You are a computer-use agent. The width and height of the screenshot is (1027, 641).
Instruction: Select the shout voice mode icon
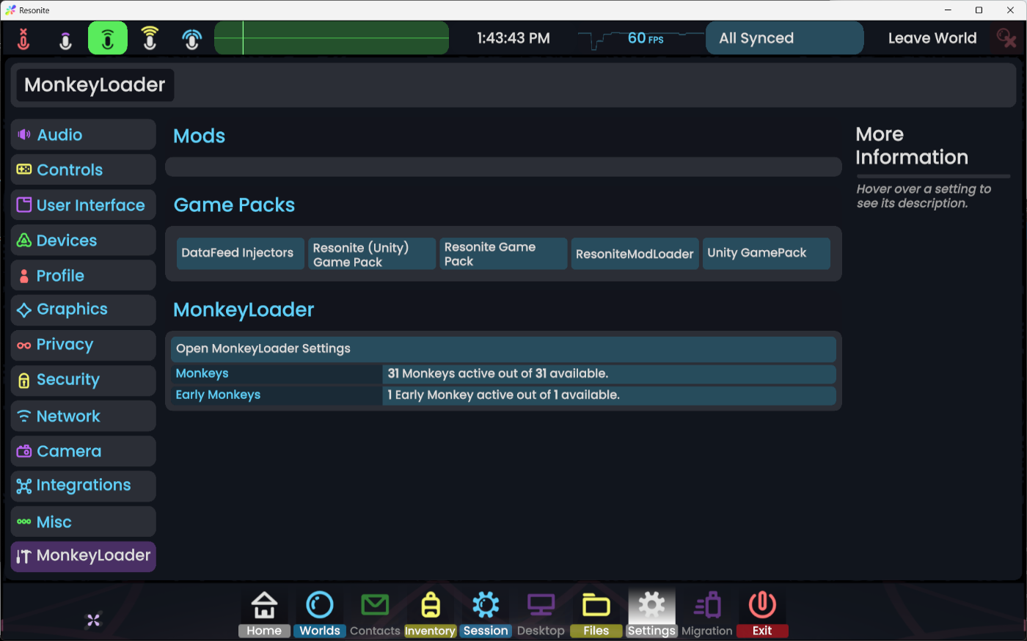(x=150, y=38)
